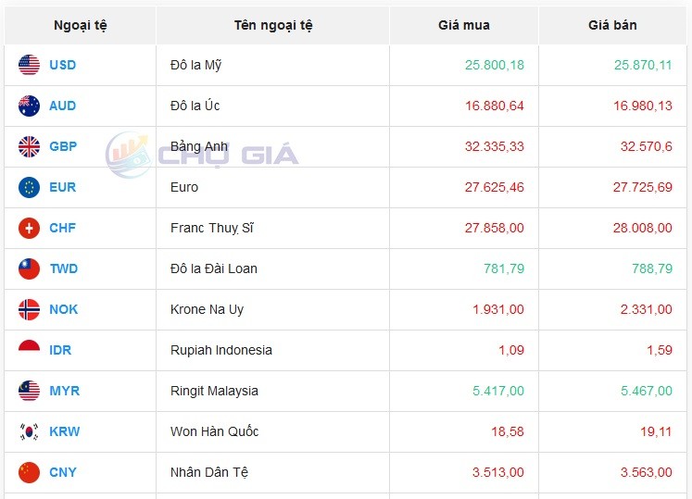Viewport: 692px width, 499px height.
Task: Click the Tên ngoại tệ column header
Action: pyautogui.click(x=273, y=25)
